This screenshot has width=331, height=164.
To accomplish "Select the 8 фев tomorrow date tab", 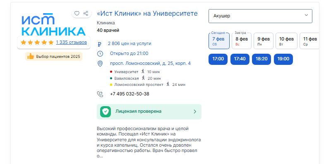I will coord(242,41).
